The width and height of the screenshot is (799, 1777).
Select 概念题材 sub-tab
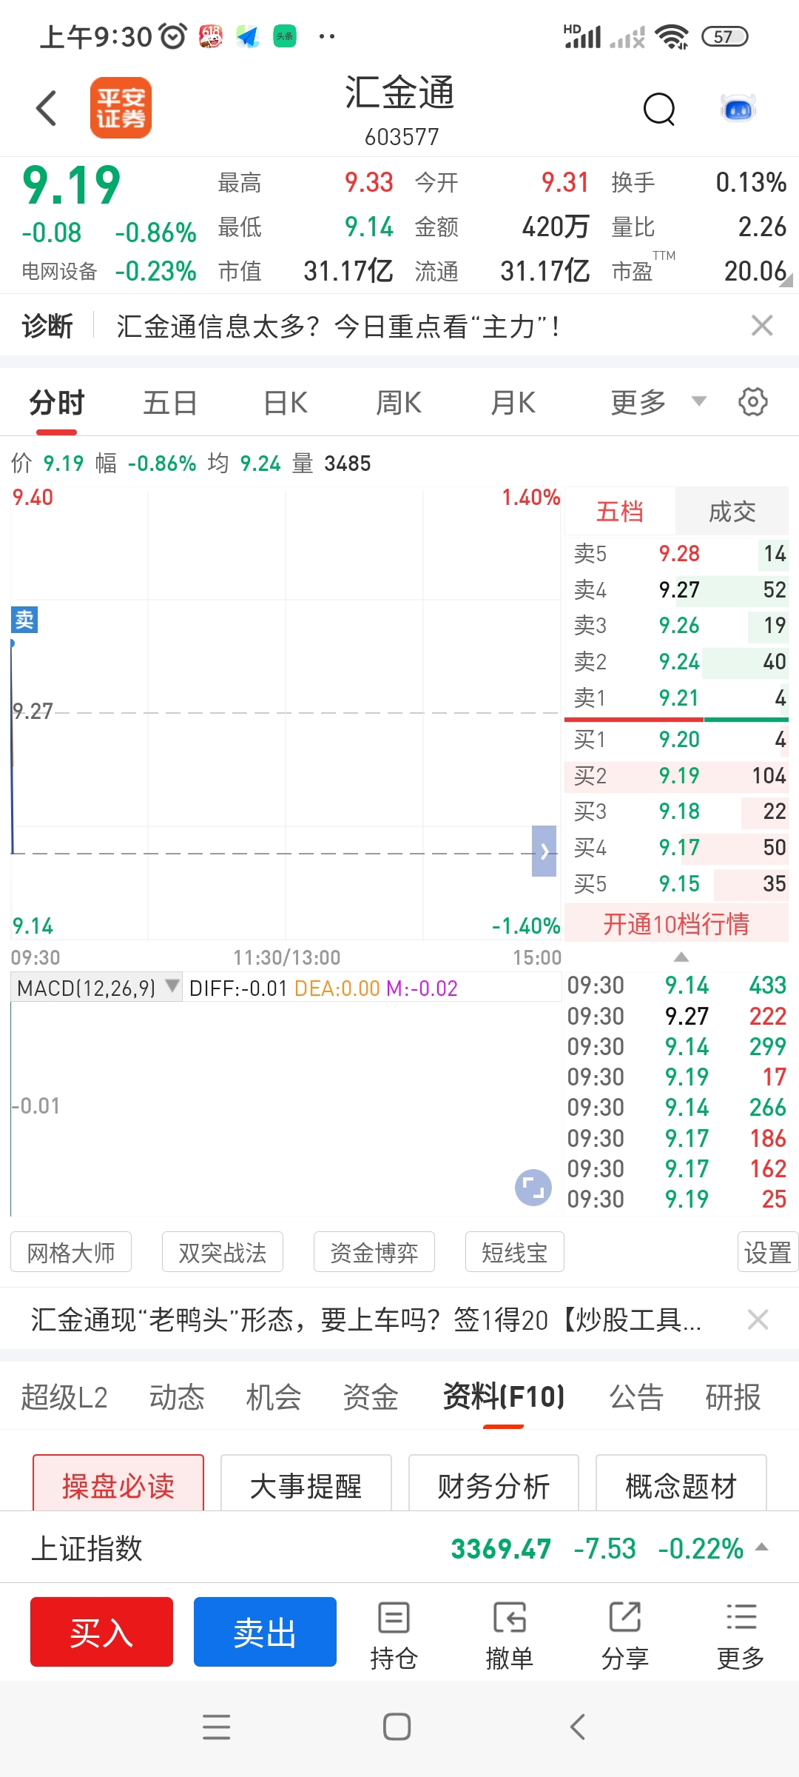(681, 1483)
